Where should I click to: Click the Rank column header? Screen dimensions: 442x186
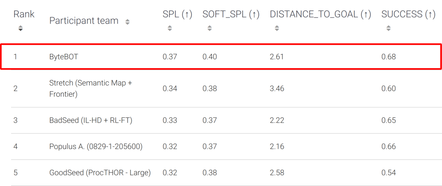(24, 14)
